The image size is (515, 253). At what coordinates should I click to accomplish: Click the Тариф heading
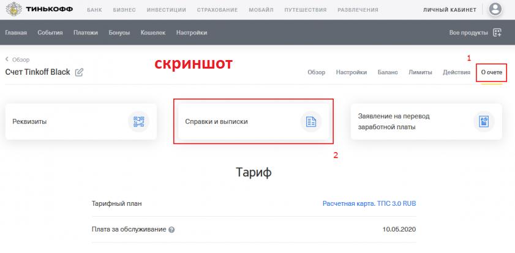pos(254,172)
